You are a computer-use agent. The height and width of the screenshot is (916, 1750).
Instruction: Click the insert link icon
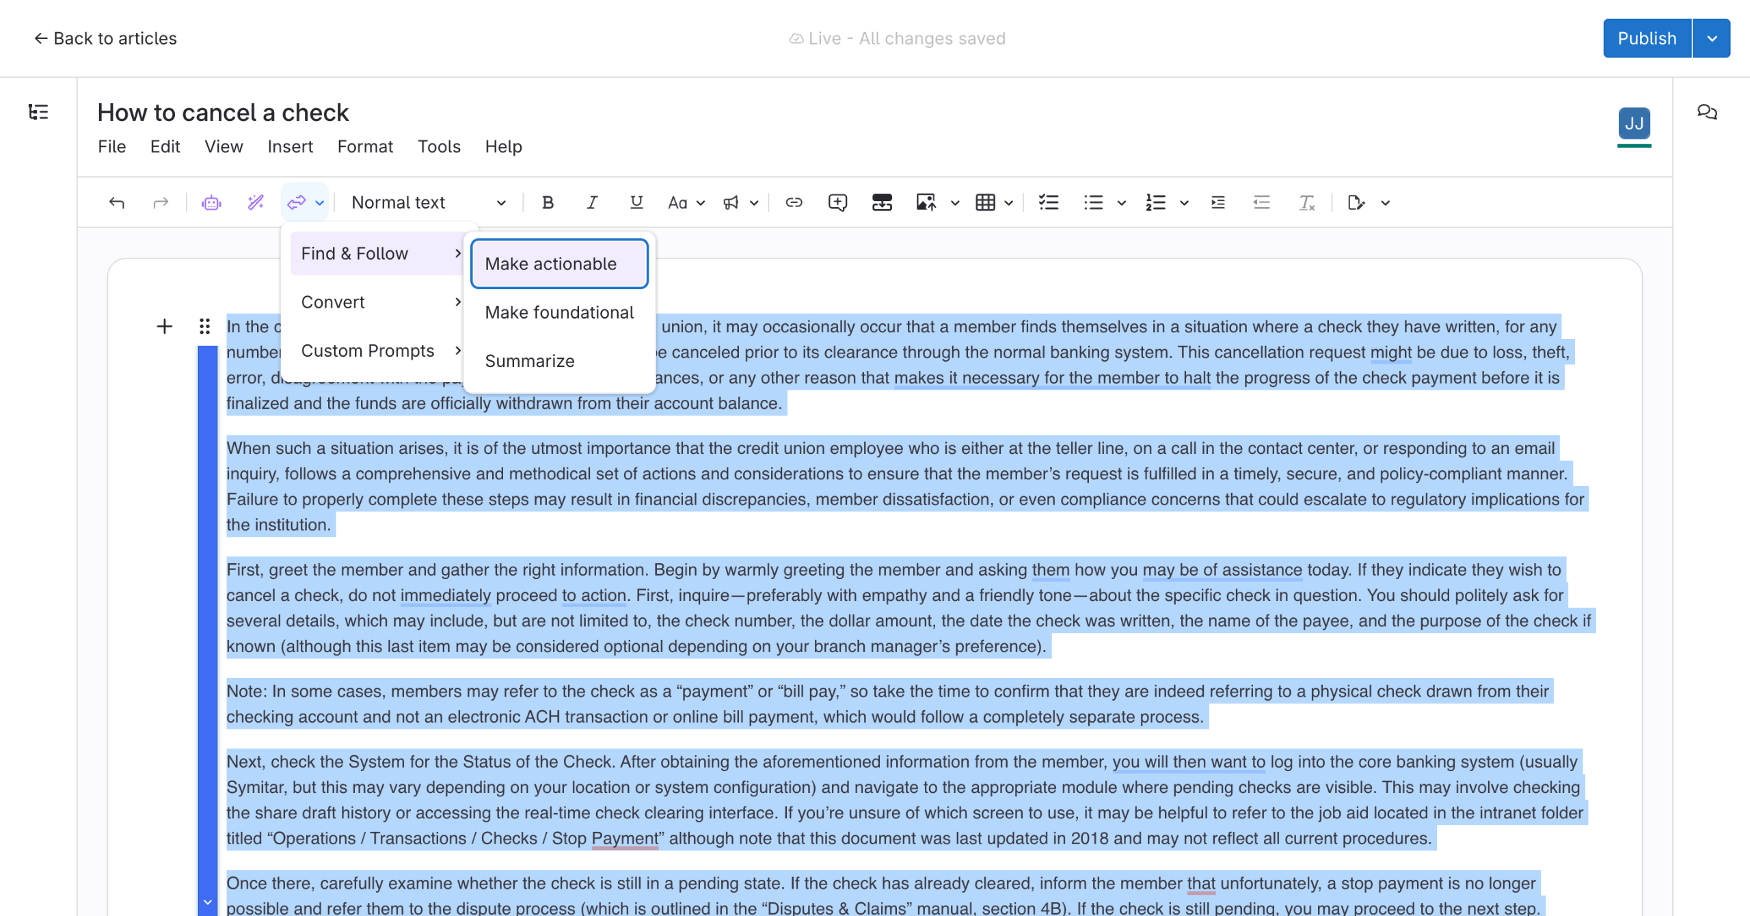(x=794, y=202)
